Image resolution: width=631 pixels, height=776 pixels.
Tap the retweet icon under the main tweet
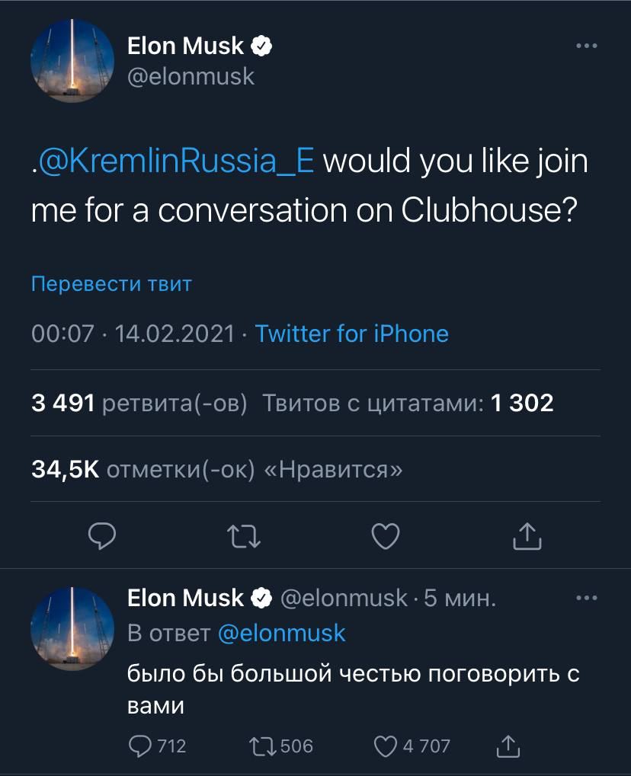click(x=244, y=536)
